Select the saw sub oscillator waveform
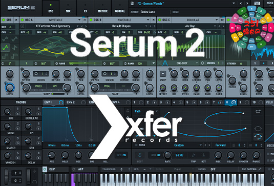 (14, 47)
